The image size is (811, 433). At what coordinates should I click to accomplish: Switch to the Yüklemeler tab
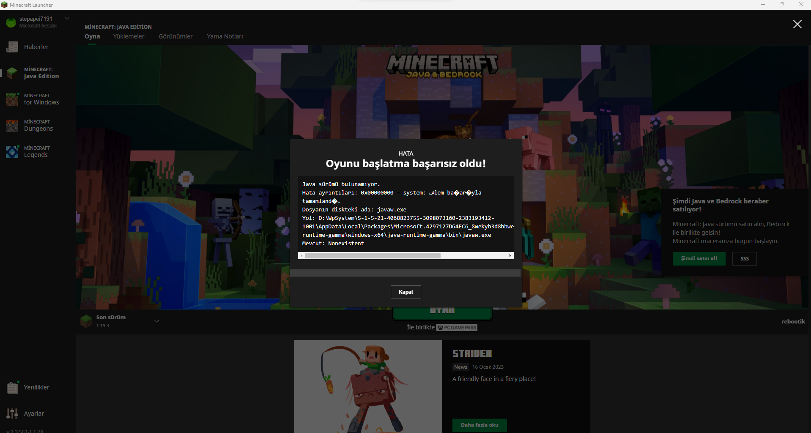coord(129,36)
